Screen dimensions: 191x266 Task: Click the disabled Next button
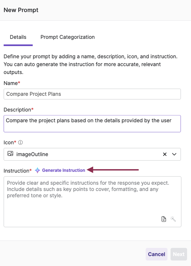pyautogui.click(x=179, y=254)
